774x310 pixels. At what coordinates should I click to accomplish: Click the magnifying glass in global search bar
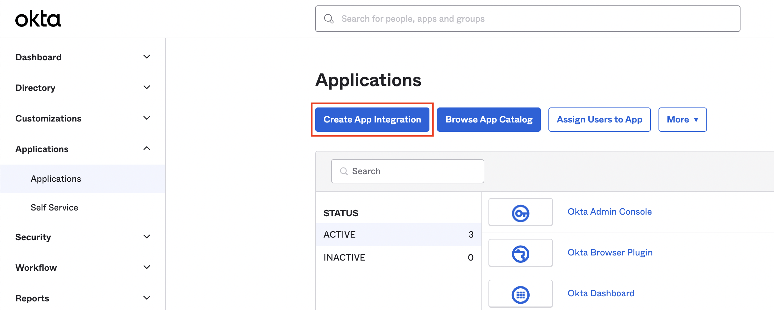(x=329, y=18)
